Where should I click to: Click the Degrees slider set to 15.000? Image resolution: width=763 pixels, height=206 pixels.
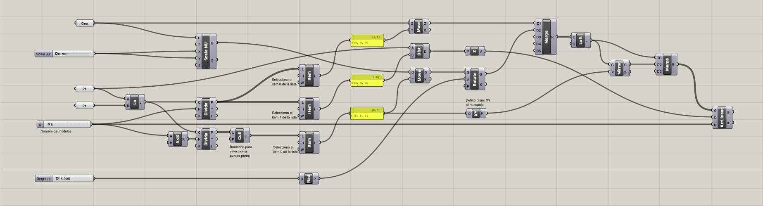point(74,179)
